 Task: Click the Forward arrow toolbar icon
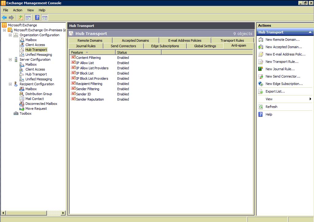[x=11, y=17]
